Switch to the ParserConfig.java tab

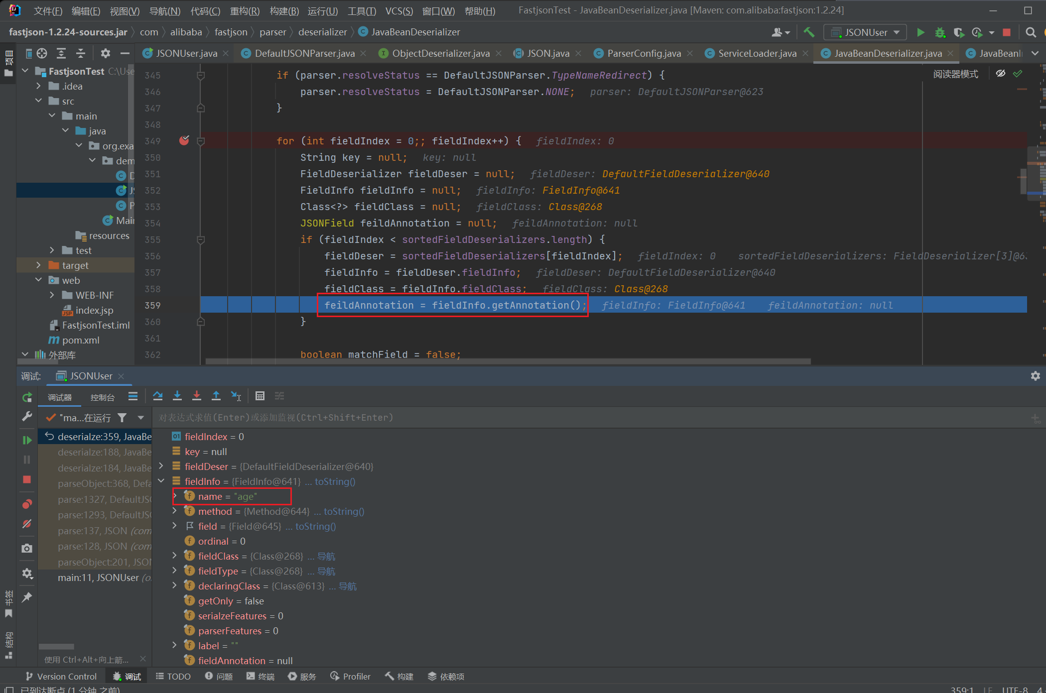coord(644,53)
